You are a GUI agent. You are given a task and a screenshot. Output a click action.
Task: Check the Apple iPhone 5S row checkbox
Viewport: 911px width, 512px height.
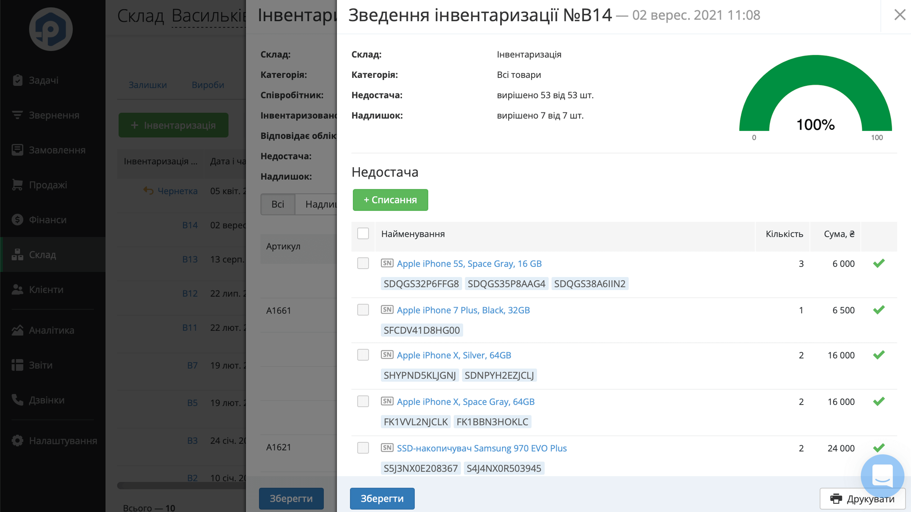pos(363,263)
